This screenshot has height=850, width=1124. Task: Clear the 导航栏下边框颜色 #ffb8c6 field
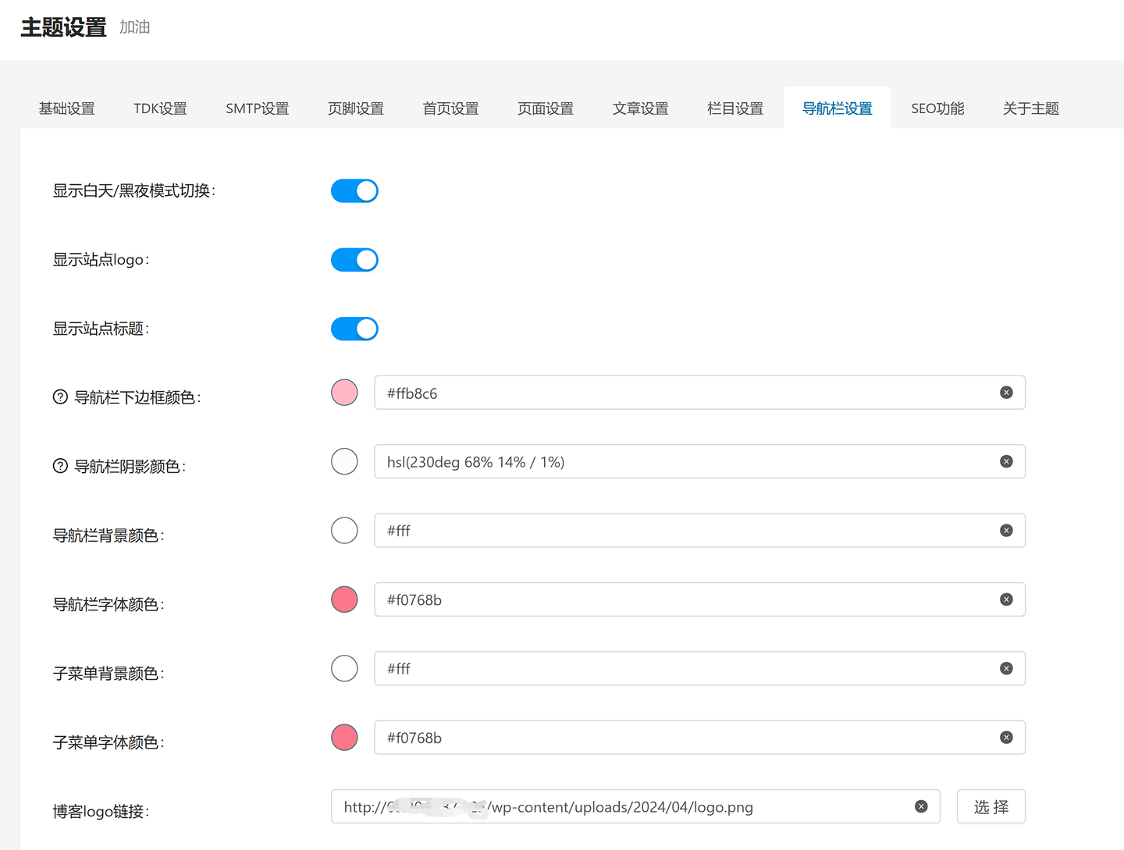coord(1006,393)
